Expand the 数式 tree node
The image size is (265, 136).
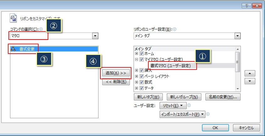coord(136,82)
